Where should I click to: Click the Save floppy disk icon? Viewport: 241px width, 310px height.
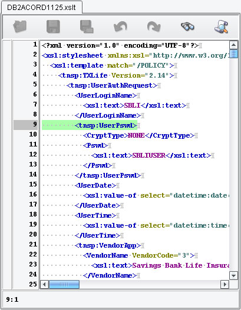(53, 26)
